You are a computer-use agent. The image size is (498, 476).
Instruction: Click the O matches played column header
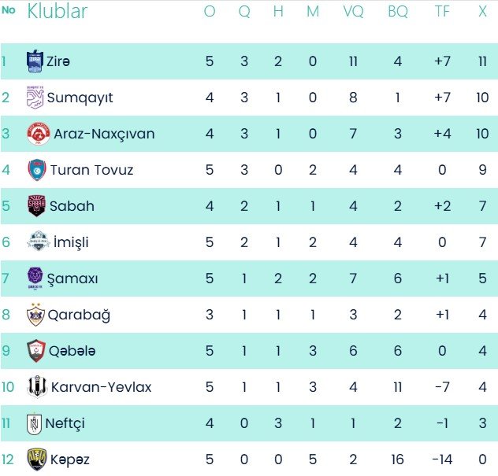(x=210, y=11)
